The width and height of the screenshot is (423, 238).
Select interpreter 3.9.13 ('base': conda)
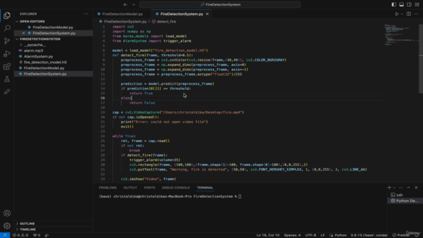369,235
